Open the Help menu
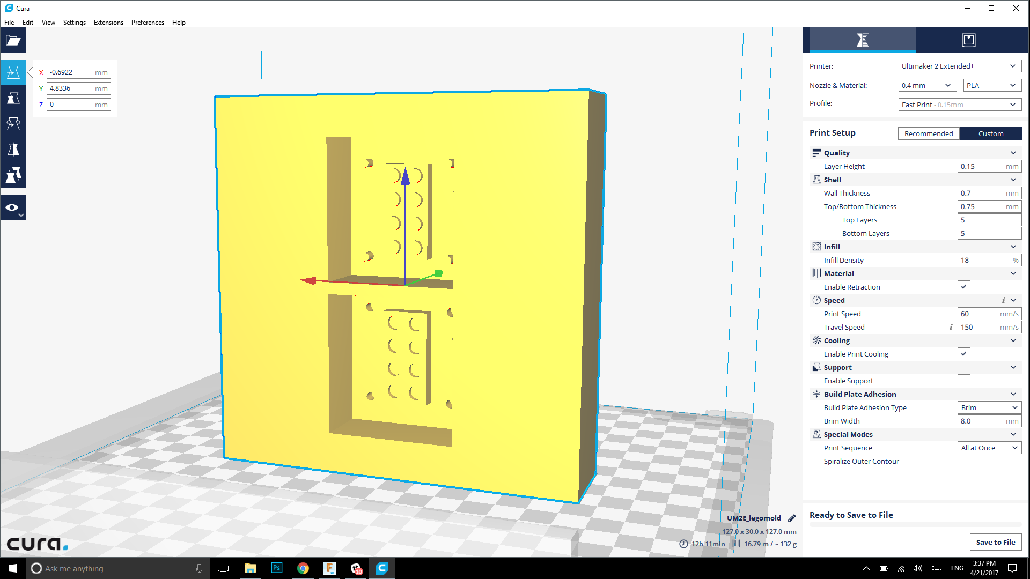1030x579 pixels. (179, 23)
